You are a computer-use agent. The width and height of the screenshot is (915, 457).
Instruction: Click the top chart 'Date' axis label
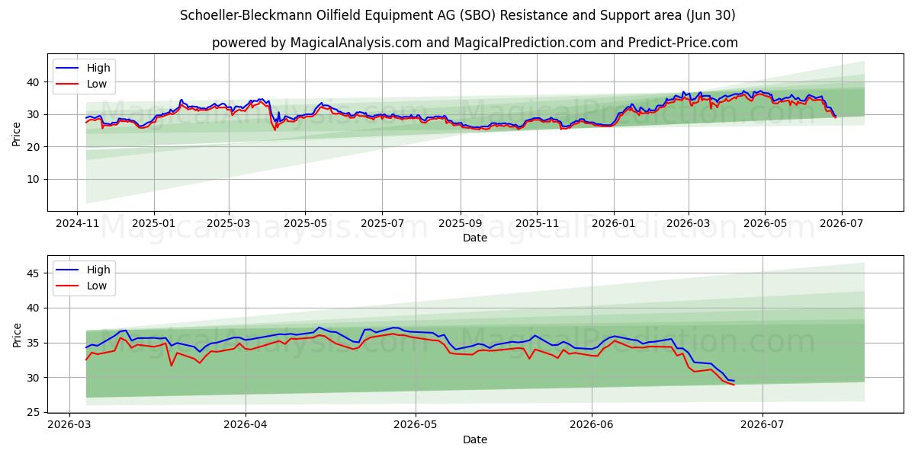pyautogui.click(x=475, y=238)
